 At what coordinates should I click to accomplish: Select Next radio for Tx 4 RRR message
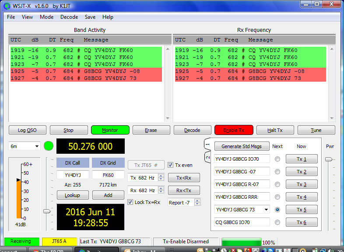click(x=277, y=197)
